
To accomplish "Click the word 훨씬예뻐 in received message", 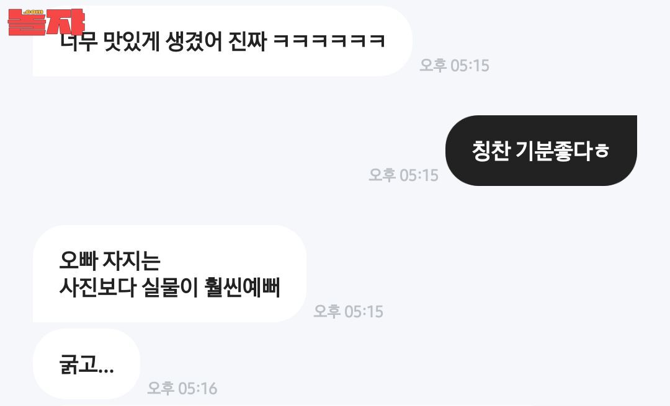I will (x=242, y=288).
